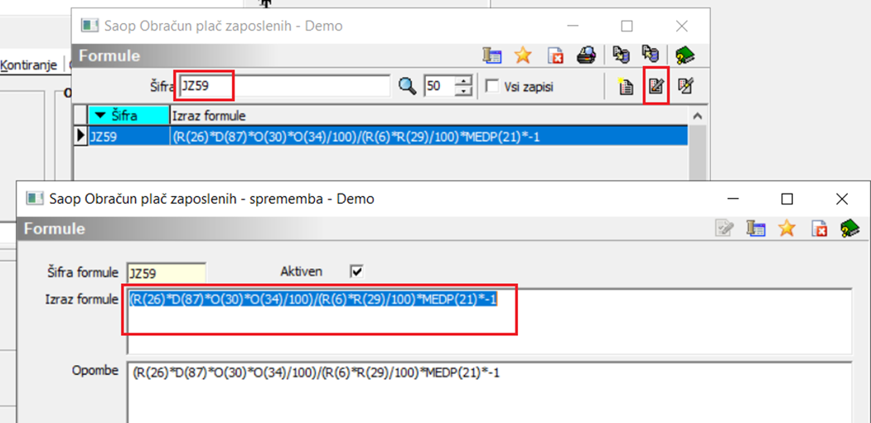Click the favorites star in sprememba toolbar
Screen dimensions: 871x423
[x=786, y=228]
